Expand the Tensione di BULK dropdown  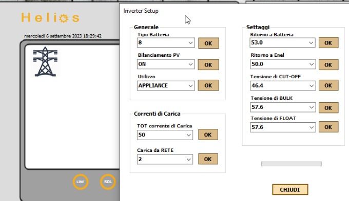[283, 107]
